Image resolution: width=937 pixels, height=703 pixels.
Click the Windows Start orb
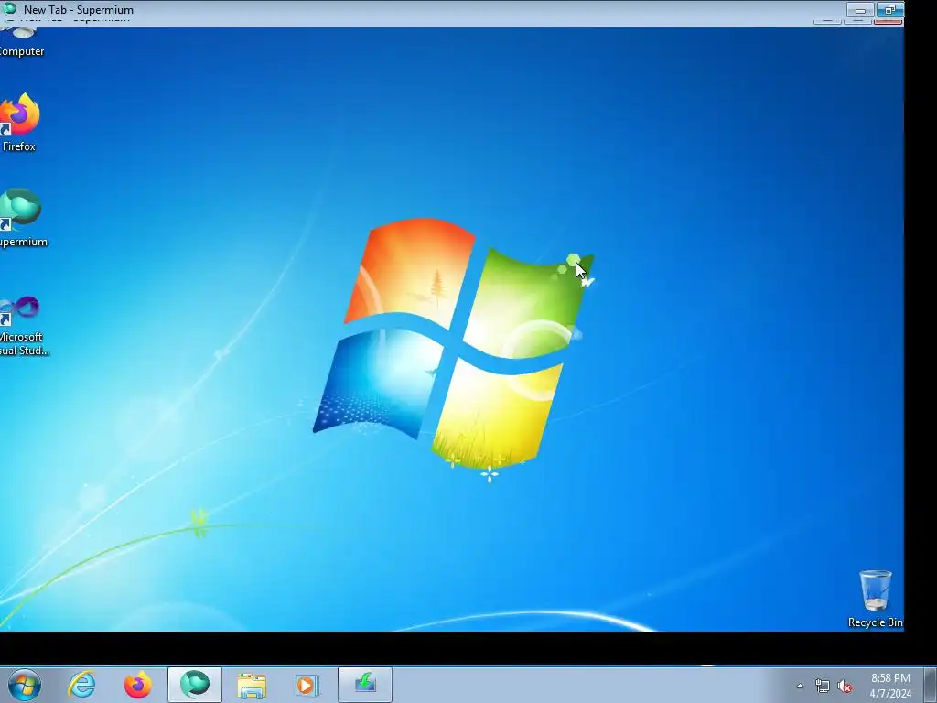point(25,685)
